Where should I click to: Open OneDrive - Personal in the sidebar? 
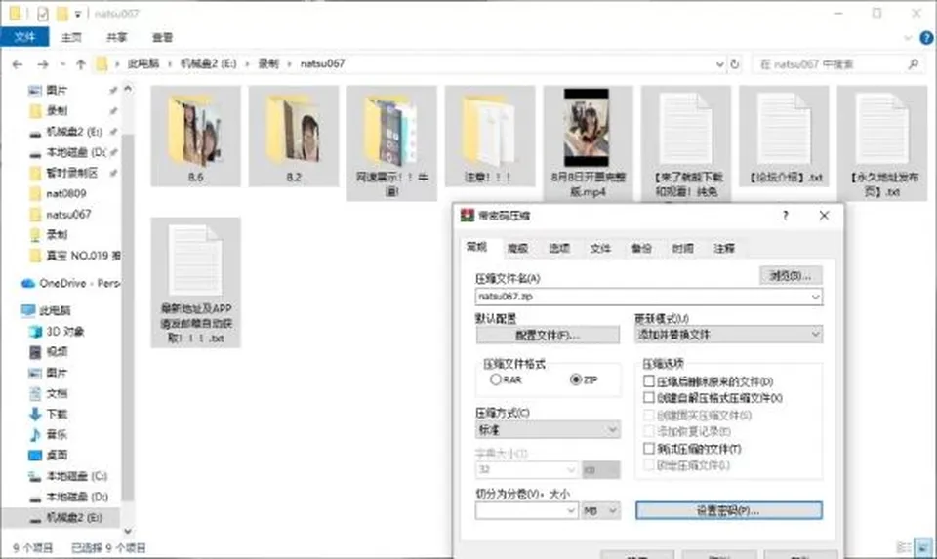70,283
